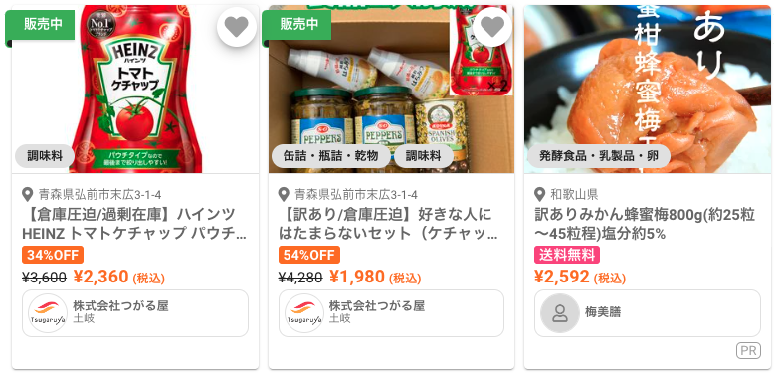Favorite the Heinz ketchup product with heart icon
The height and width of the screenshot is (374, 774).
pyautogui.click(x=237, y=27)
